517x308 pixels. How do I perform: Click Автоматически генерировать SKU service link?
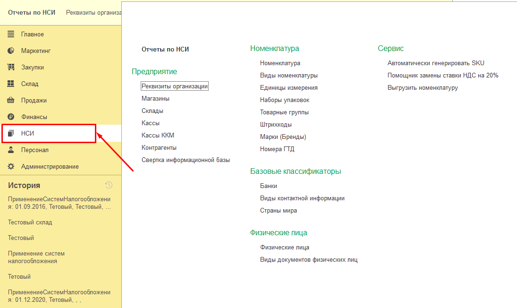point(436,63)
